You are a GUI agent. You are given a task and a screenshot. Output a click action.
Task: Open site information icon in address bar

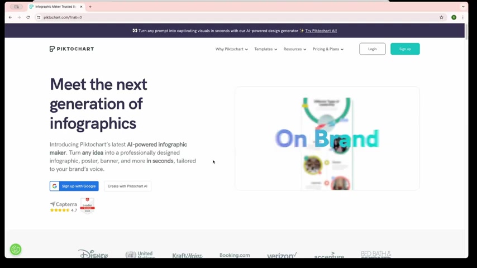click(x=39, y=17)
